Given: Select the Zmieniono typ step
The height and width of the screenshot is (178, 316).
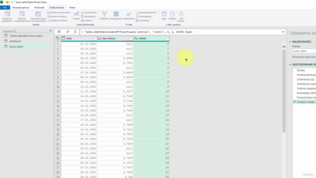Looking at the screenshot, I should 306,79.
